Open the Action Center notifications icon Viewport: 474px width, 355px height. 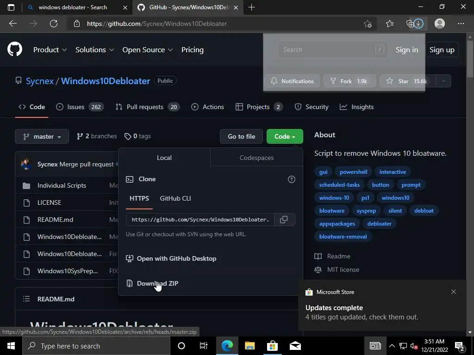pos(460,346)
